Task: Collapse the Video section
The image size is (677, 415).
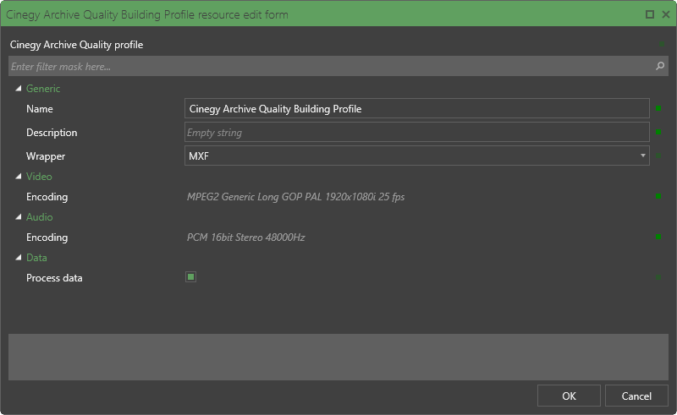Action: (x=18, y=177)
